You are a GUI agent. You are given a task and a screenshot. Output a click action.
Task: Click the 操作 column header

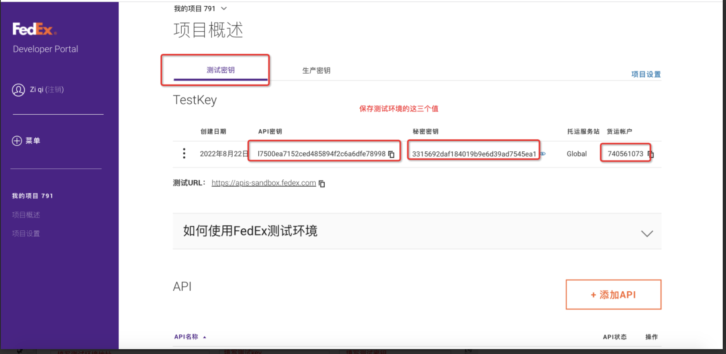651,337
